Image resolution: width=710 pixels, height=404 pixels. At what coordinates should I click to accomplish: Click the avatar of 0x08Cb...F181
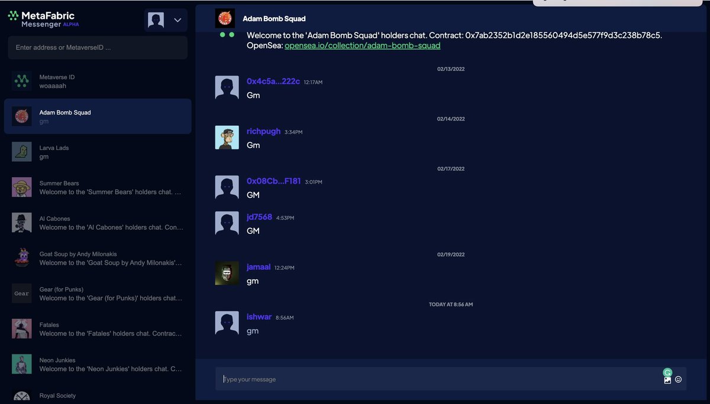[227, 187]
